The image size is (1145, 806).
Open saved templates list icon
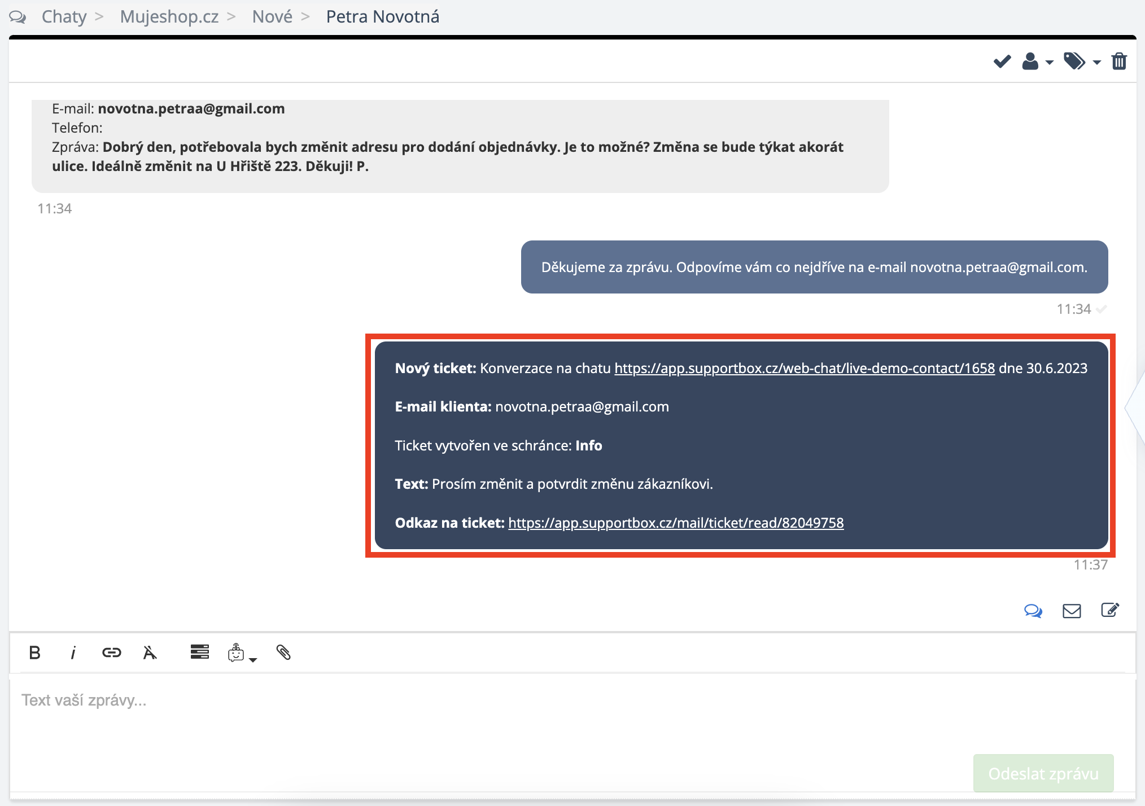pos(199,652)
